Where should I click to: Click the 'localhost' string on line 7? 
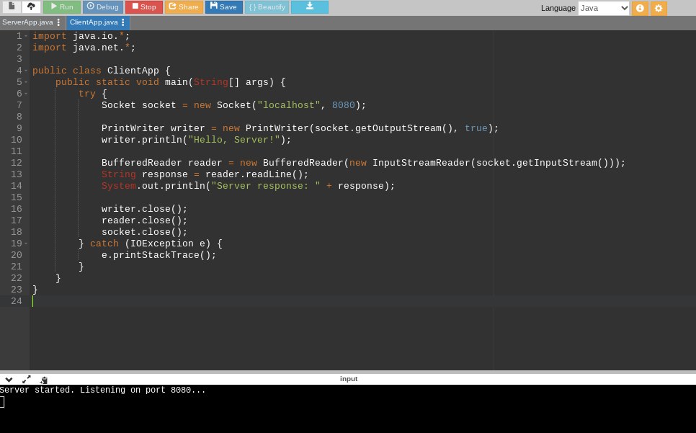point(289,105)
